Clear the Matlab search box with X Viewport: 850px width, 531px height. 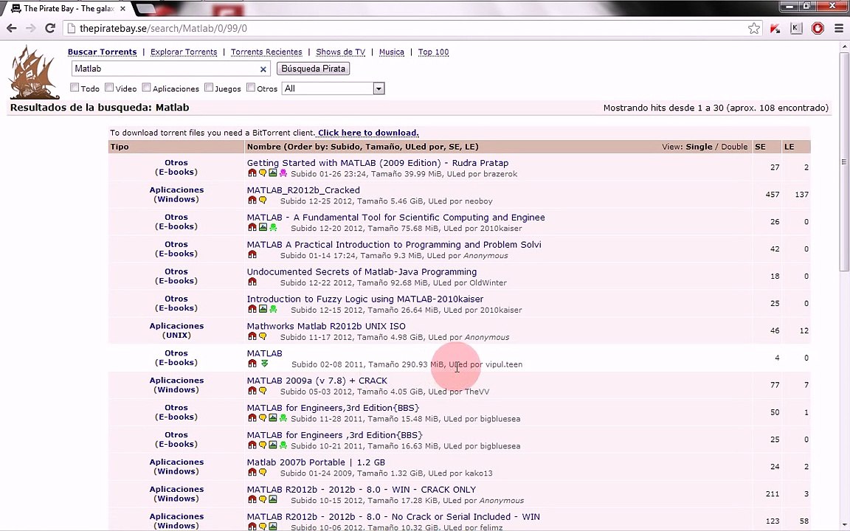pyautogui.click(x=263, y=69)
